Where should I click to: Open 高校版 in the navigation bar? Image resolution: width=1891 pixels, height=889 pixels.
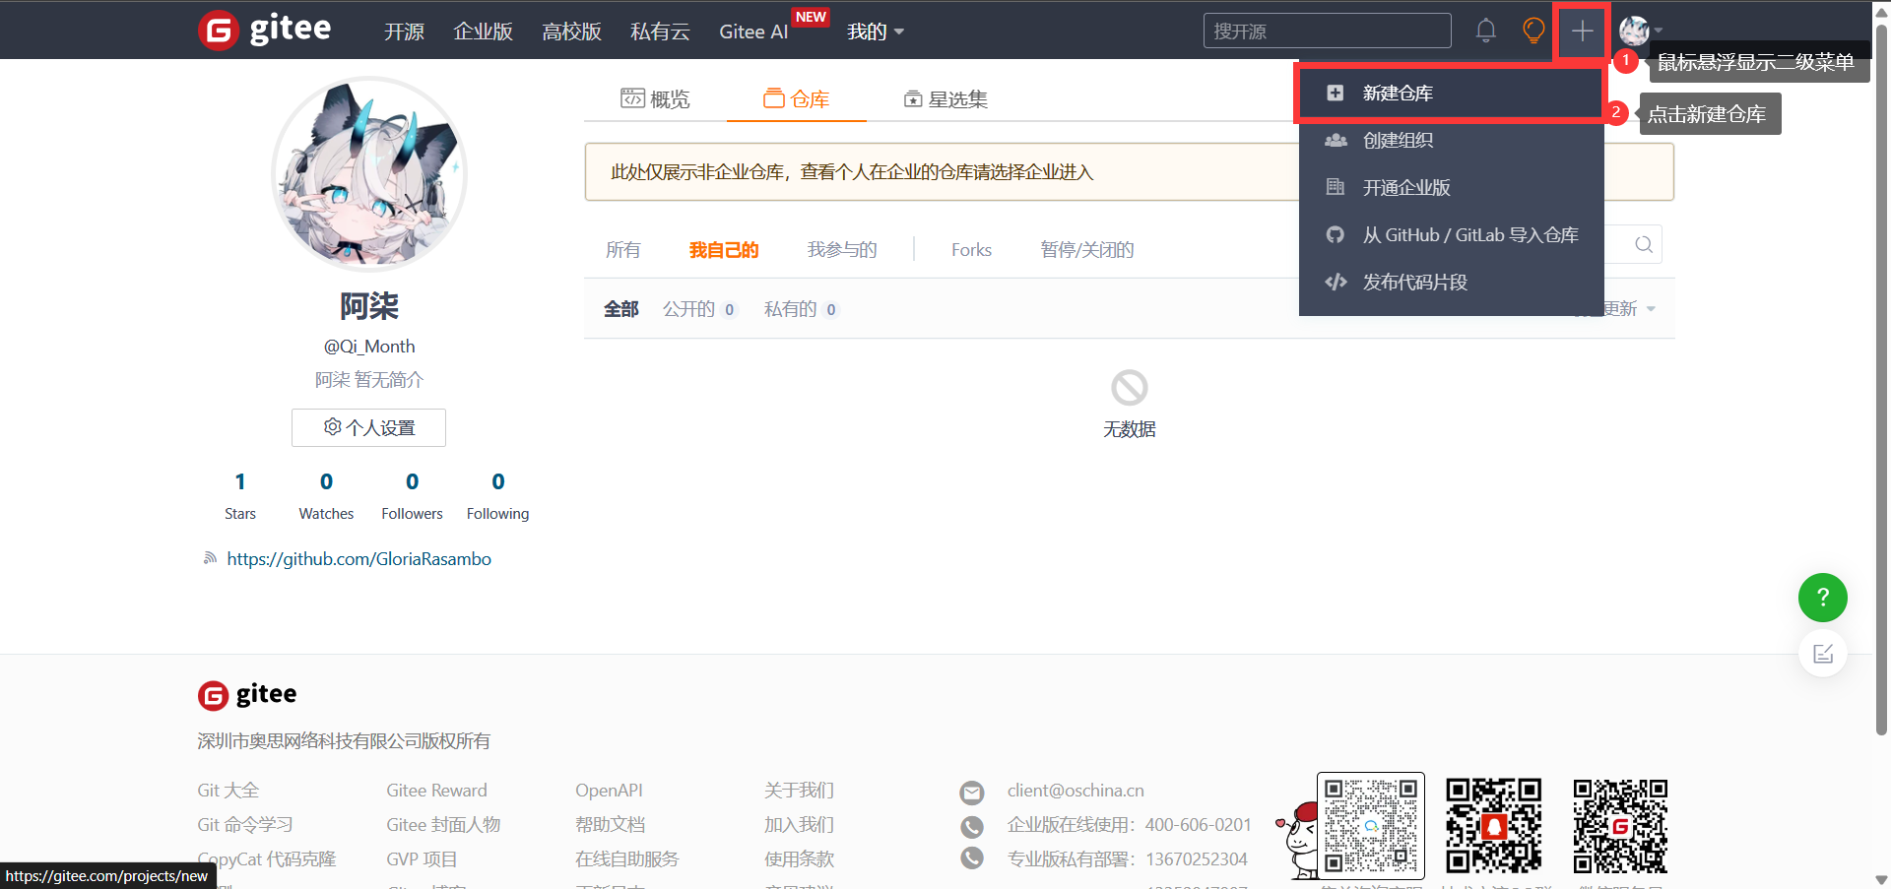click(x=571, y=32)
